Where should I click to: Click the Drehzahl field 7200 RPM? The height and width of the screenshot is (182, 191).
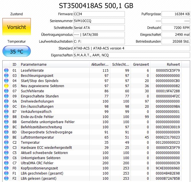click(x=176, y=28)
